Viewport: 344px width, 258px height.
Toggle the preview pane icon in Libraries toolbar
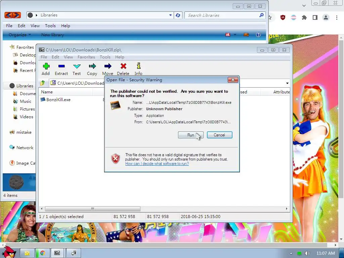tap(246, 35)
